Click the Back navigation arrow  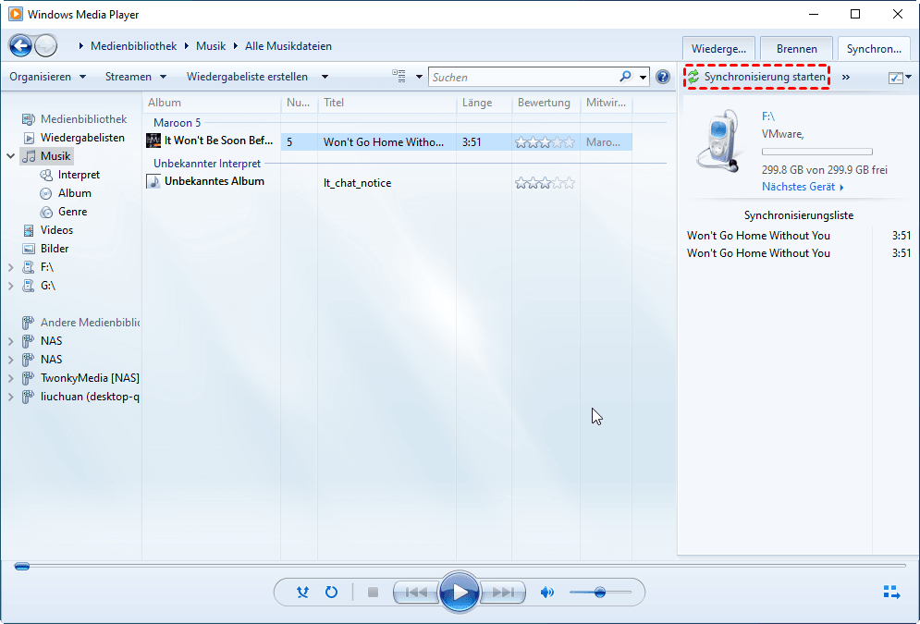click(20, 45)
